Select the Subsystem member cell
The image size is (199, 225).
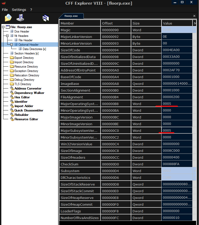(80, 171)
